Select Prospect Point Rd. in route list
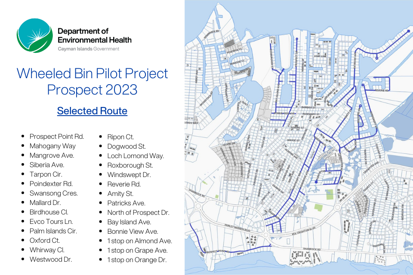Image resolution: width=413 pixels, height=275 pixels. click(57, 137)
